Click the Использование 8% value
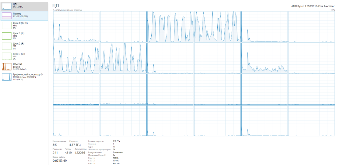 (54, 145)
